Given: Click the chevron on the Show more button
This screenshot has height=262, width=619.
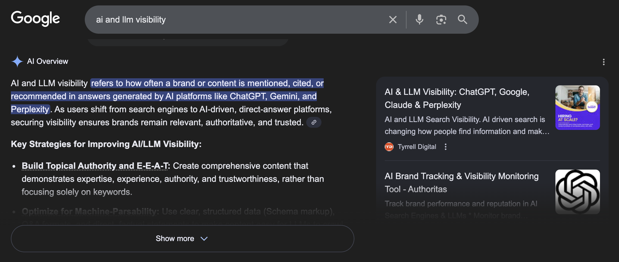Looking at the screenshot, I should tap(204, 238).
